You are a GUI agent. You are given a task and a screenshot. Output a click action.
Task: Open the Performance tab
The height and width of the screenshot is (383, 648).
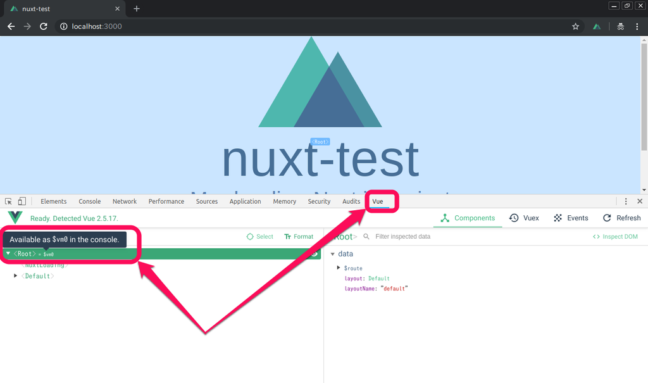[x=166, y=201]
